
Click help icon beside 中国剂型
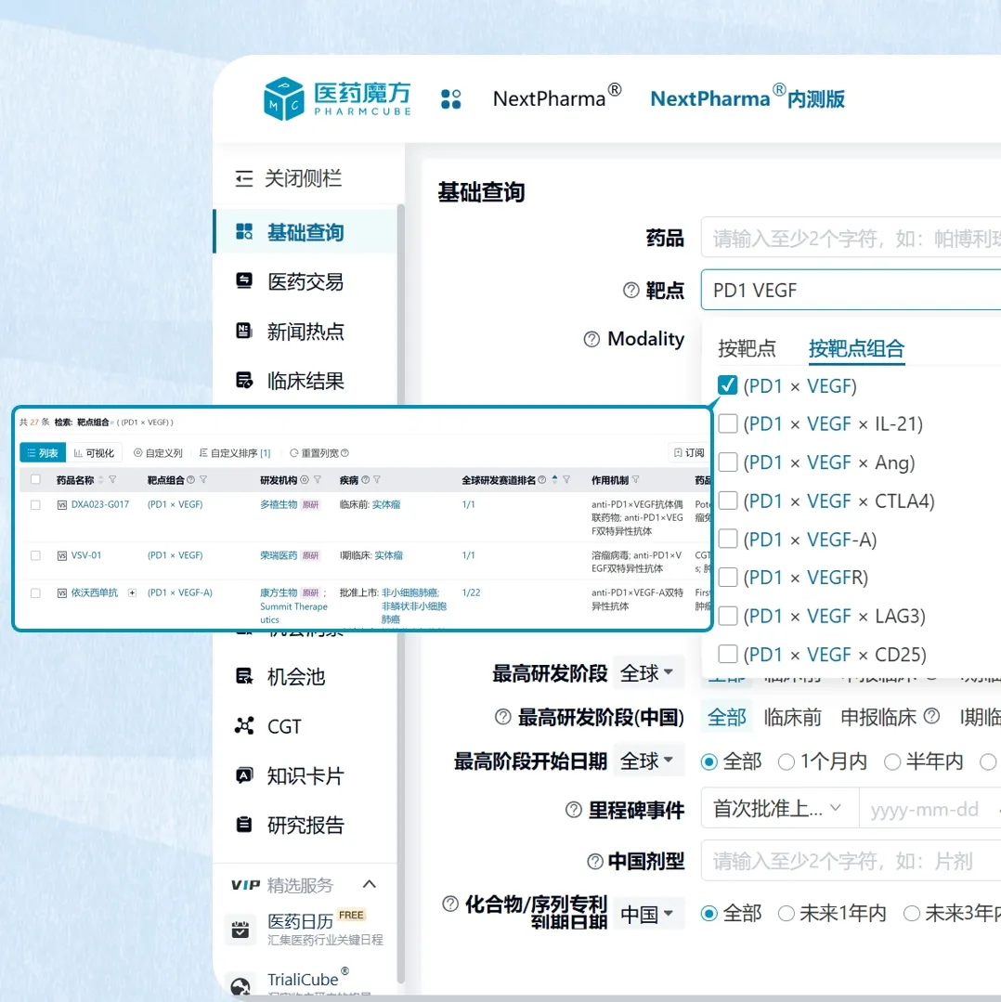[x=594, y=862]
